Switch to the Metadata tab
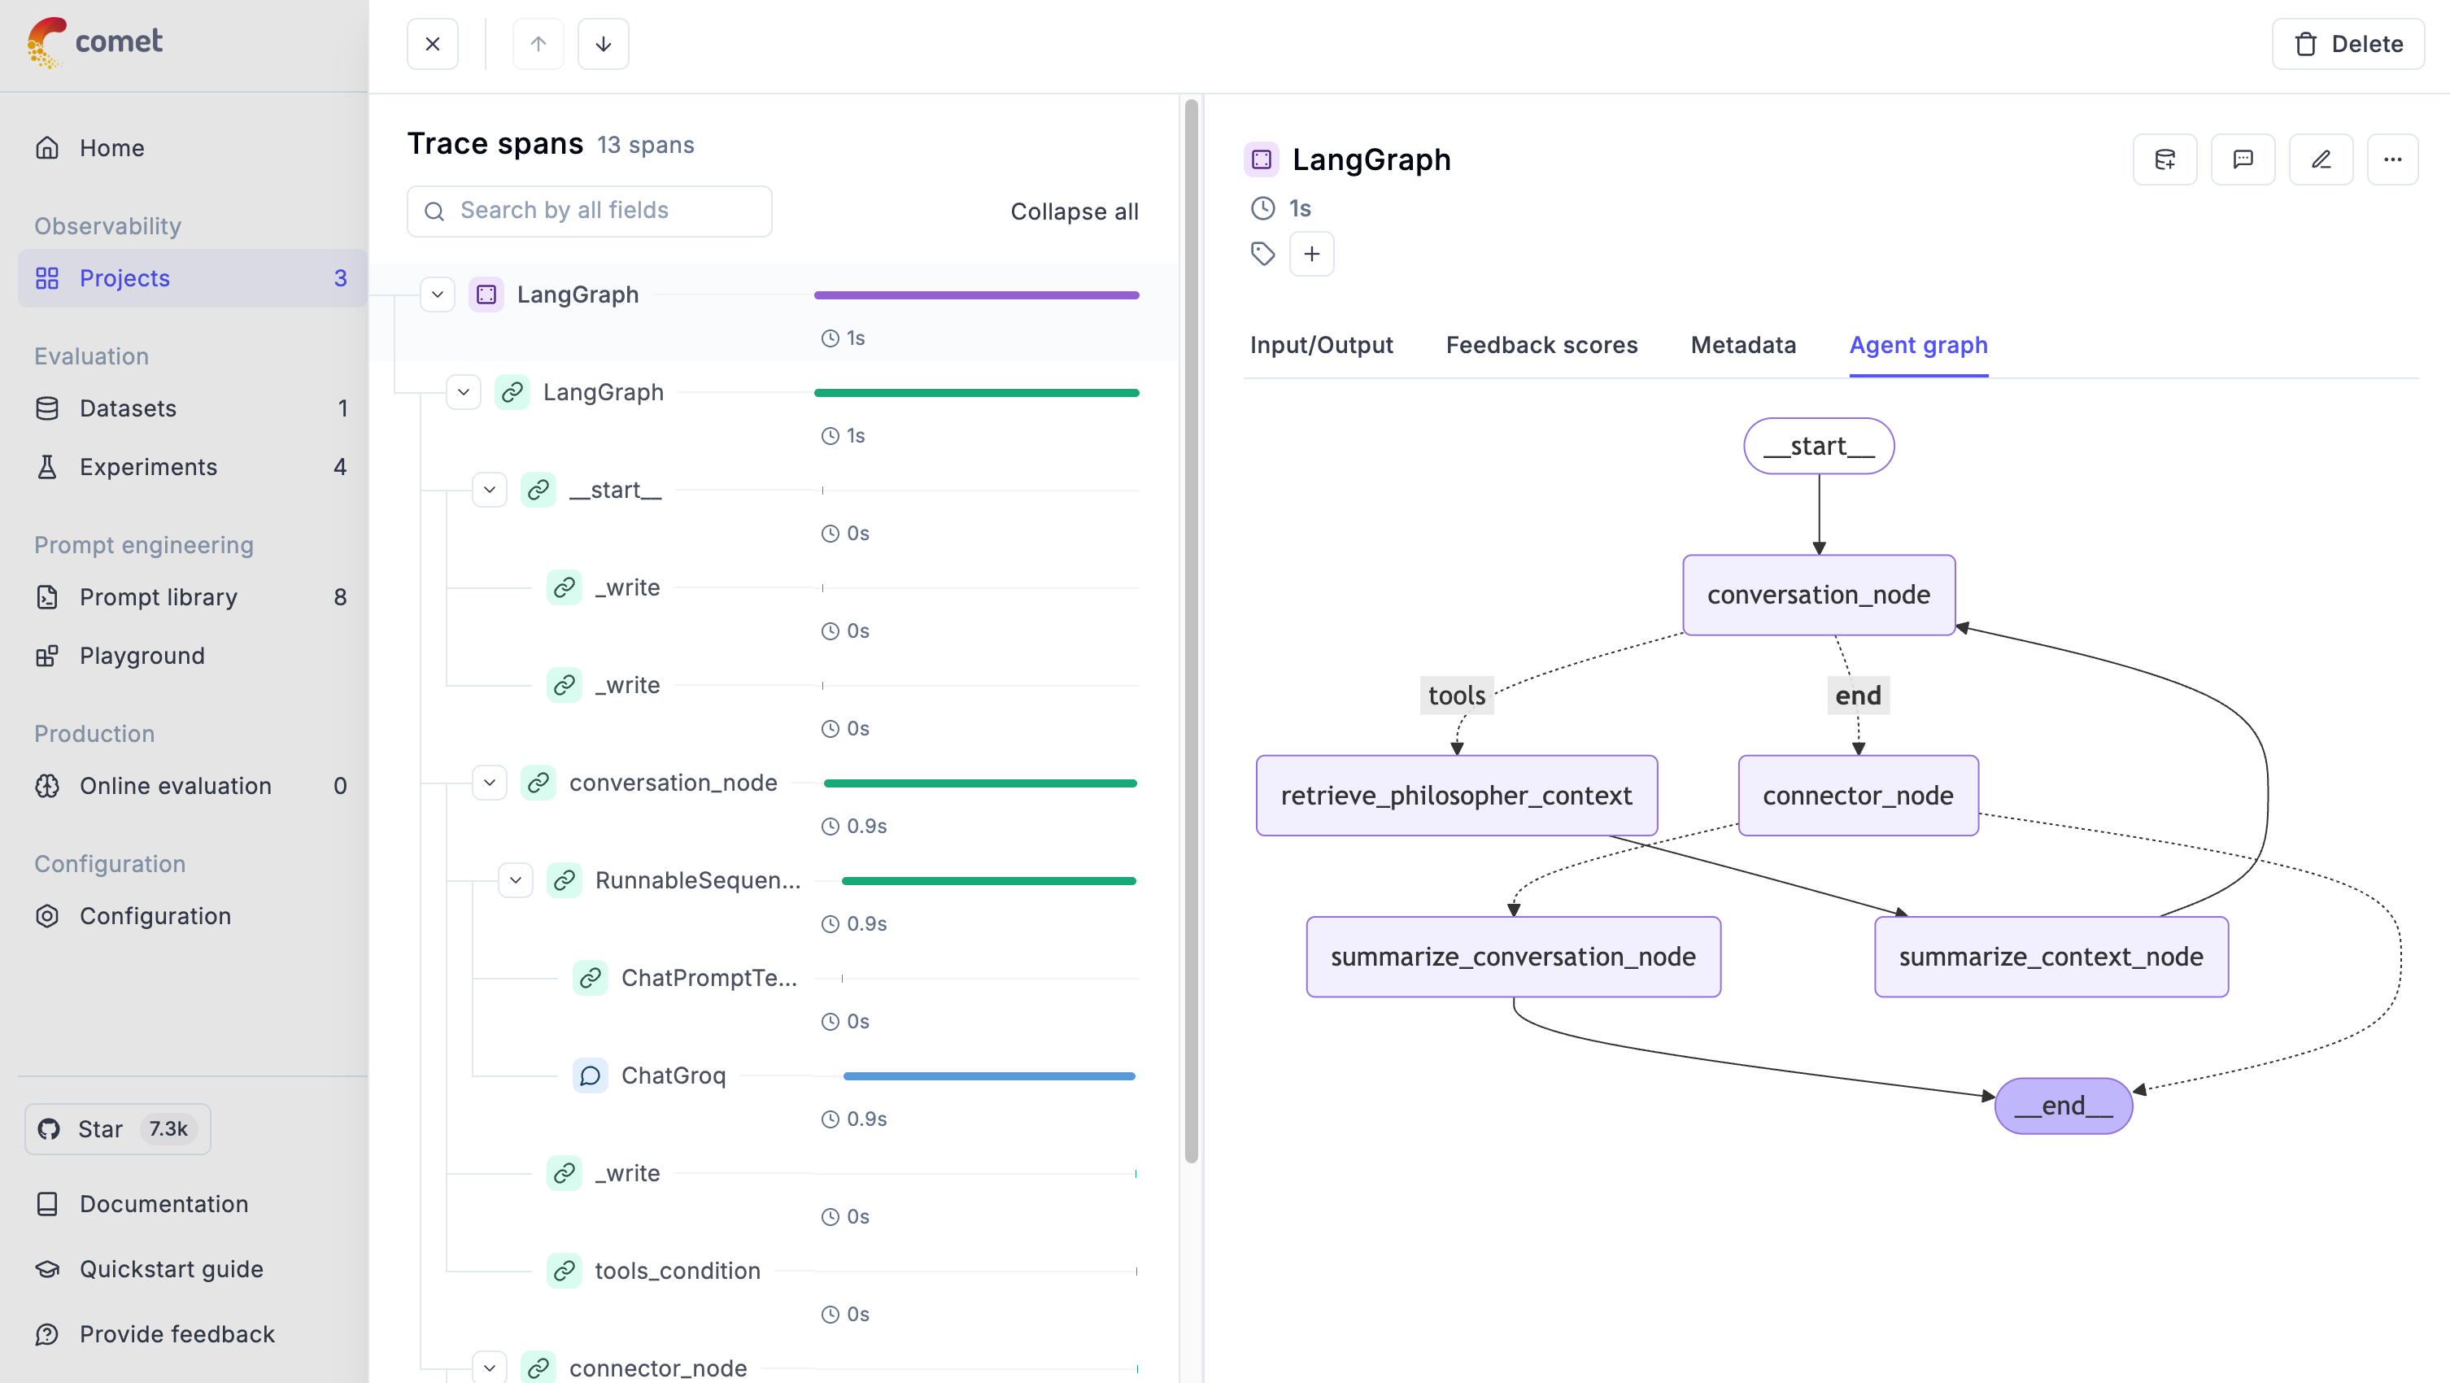Image resolution: width=2450 pixels, height=1383 pixels. [1742, 345]
